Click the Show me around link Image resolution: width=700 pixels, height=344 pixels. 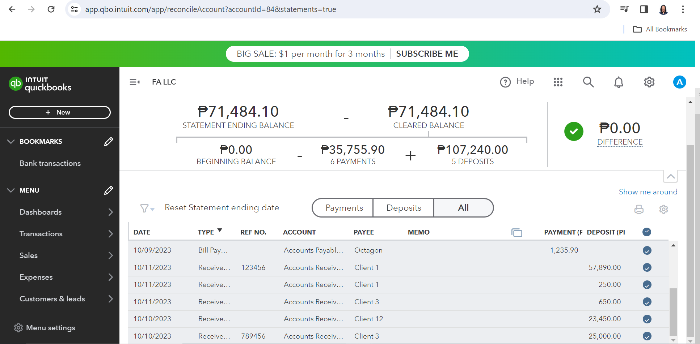[648, 192]
